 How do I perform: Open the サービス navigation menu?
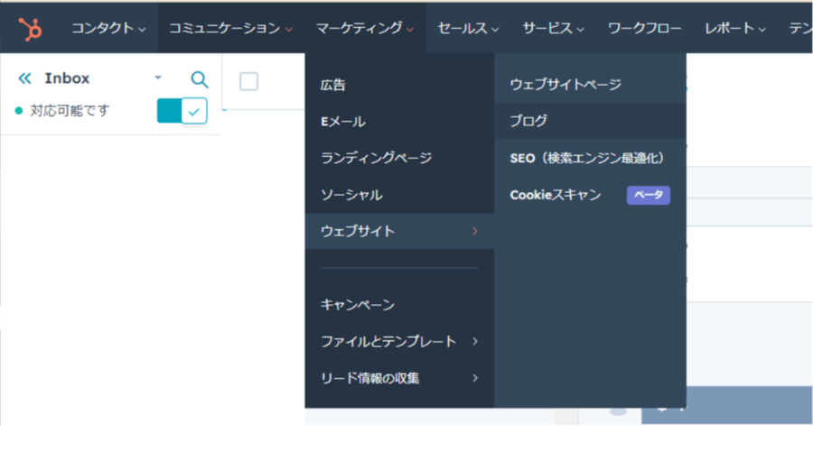553,29
